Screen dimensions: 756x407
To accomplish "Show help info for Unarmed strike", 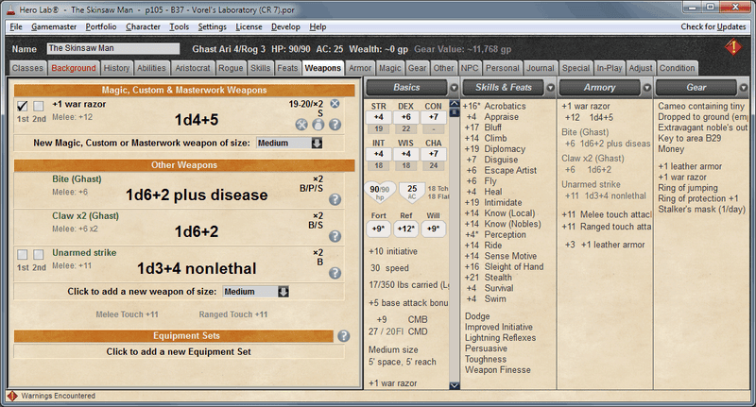I will point(335,273).
